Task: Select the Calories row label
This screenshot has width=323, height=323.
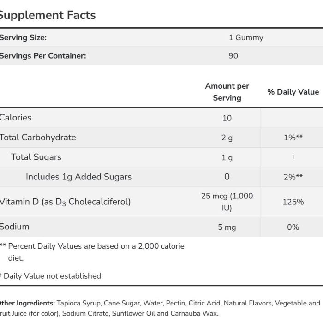Action: 16,118
